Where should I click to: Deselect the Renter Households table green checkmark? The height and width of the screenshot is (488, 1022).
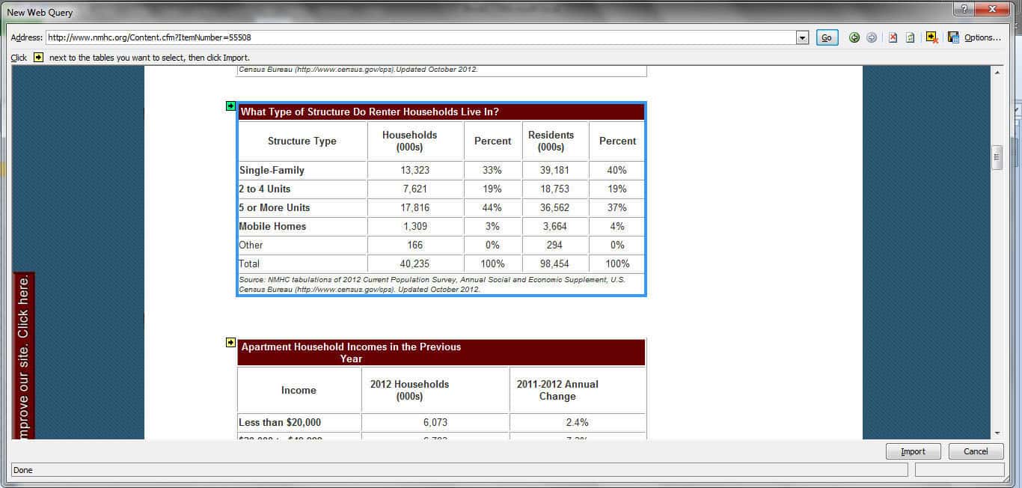[230, 106]
